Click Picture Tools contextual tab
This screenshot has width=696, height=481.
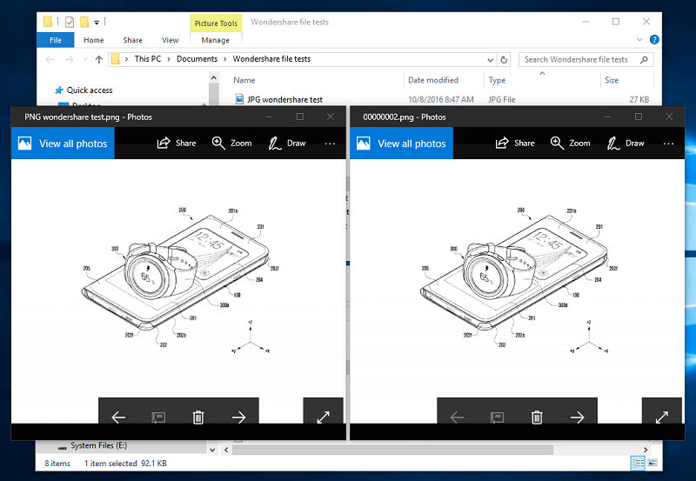pos(216,23)
